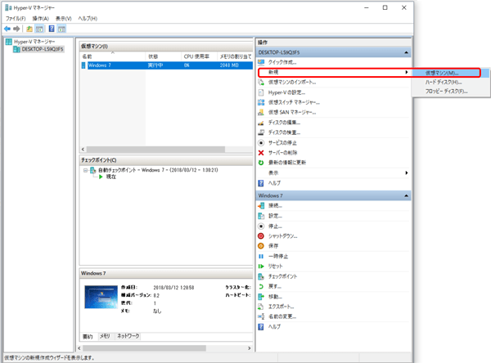Click left arrow of VM list scrollbar
Viewport: 491px width, 363px height.
[x=83, y=150]
